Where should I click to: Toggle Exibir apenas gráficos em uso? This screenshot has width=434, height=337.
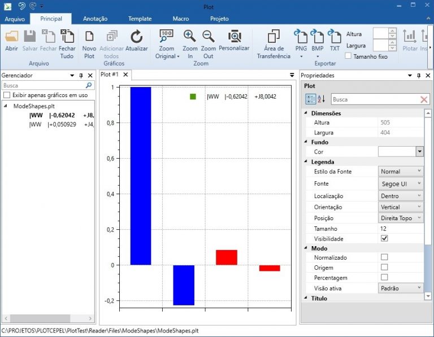(x=7, y=95)
